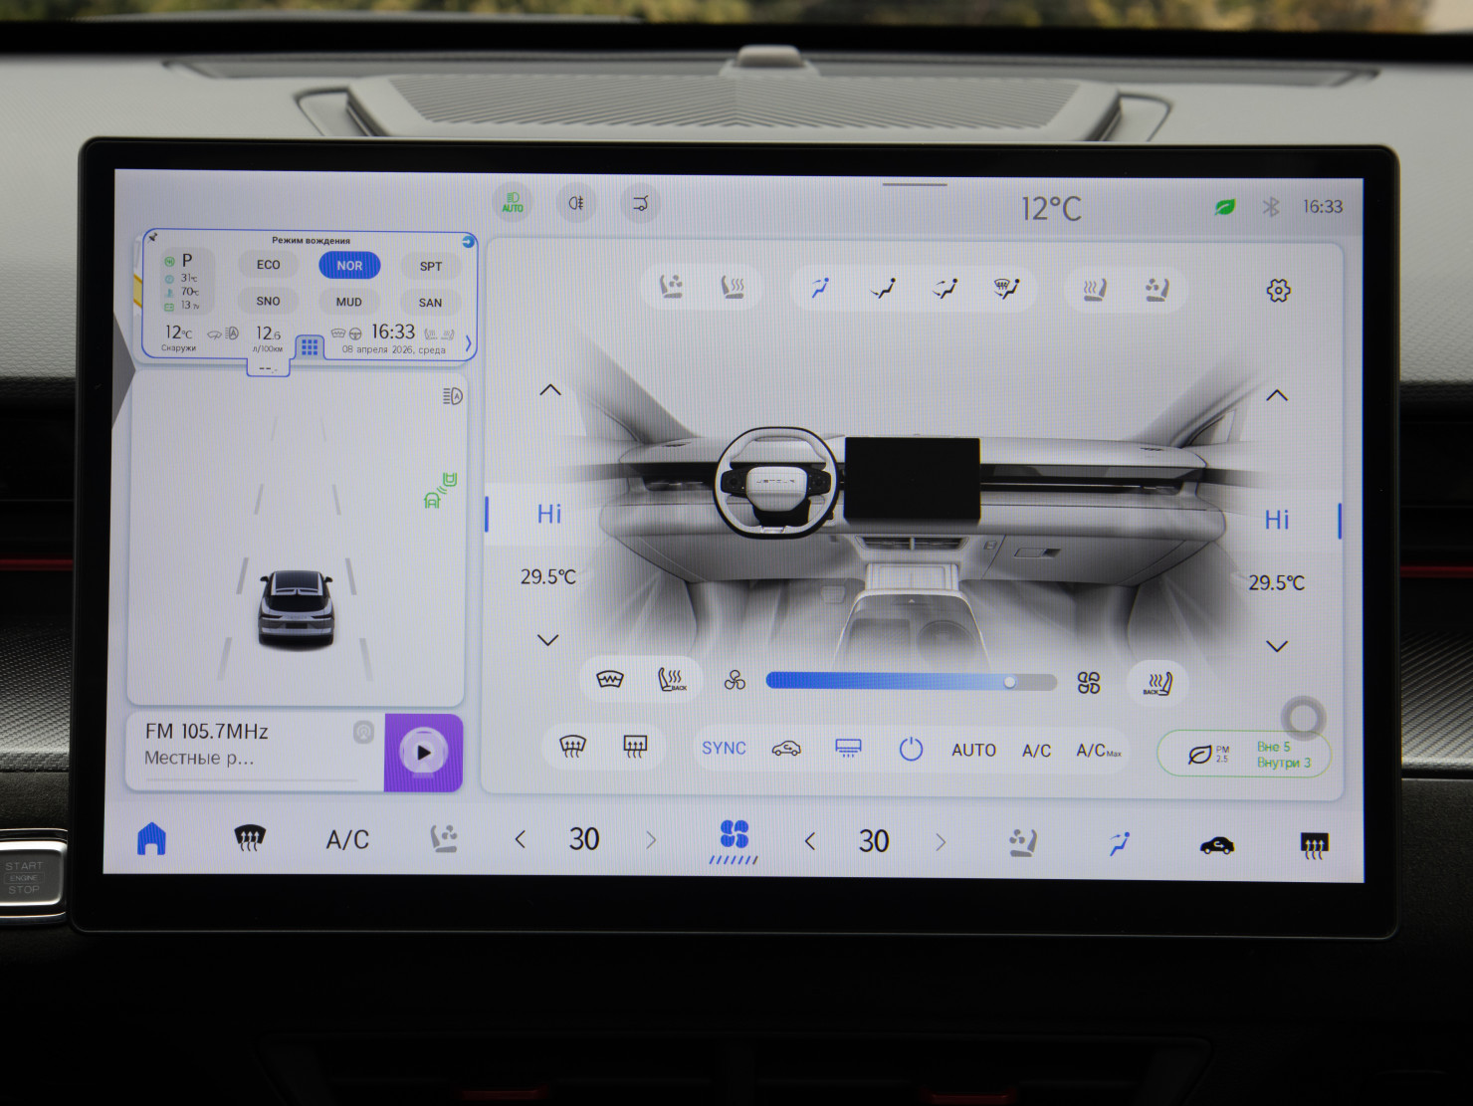Tap the air recirculation car icon
1473x1106 pixels.
(x=786, y=749)
